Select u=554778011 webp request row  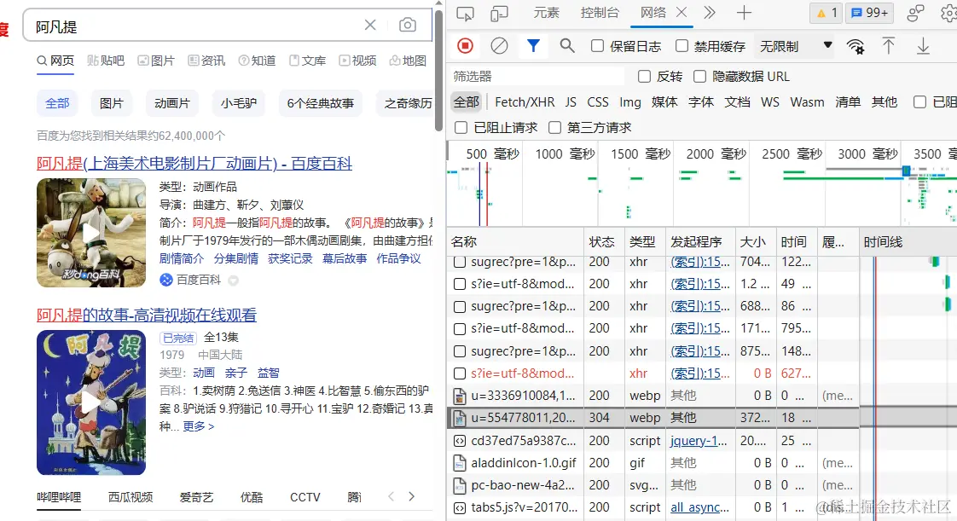[x=653, y=418]
